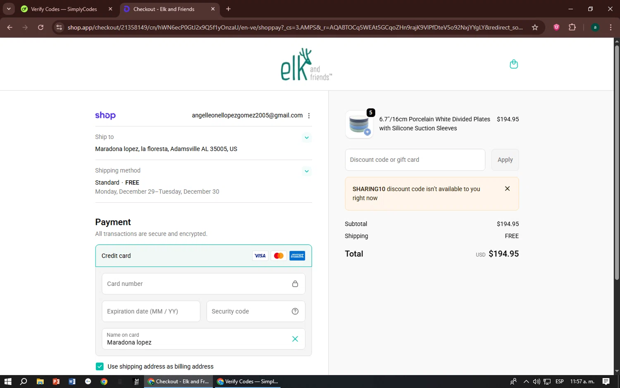
Task: Focus the Card number input field
Action: pos(203,284)
